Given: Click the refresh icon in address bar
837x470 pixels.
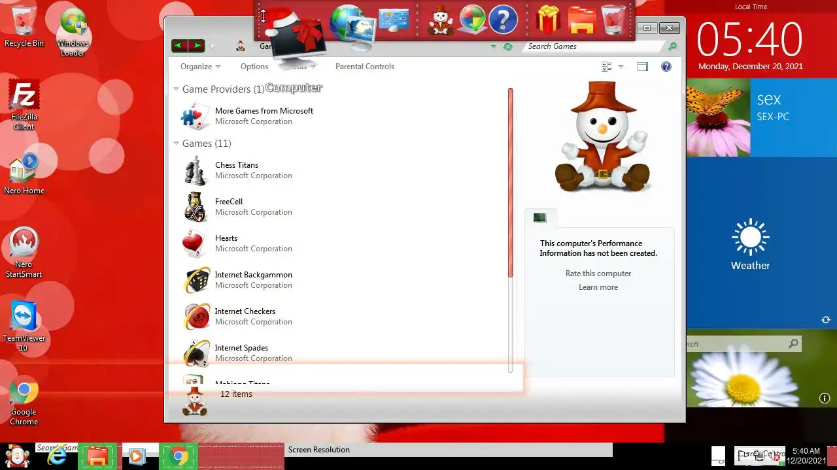Looking at the screenshot, I should (x=508, y=46).
